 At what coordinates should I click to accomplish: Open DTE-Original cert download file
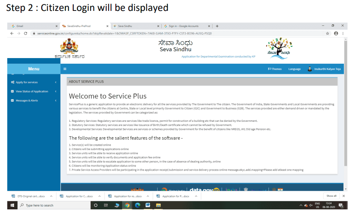tap(31, 196)
